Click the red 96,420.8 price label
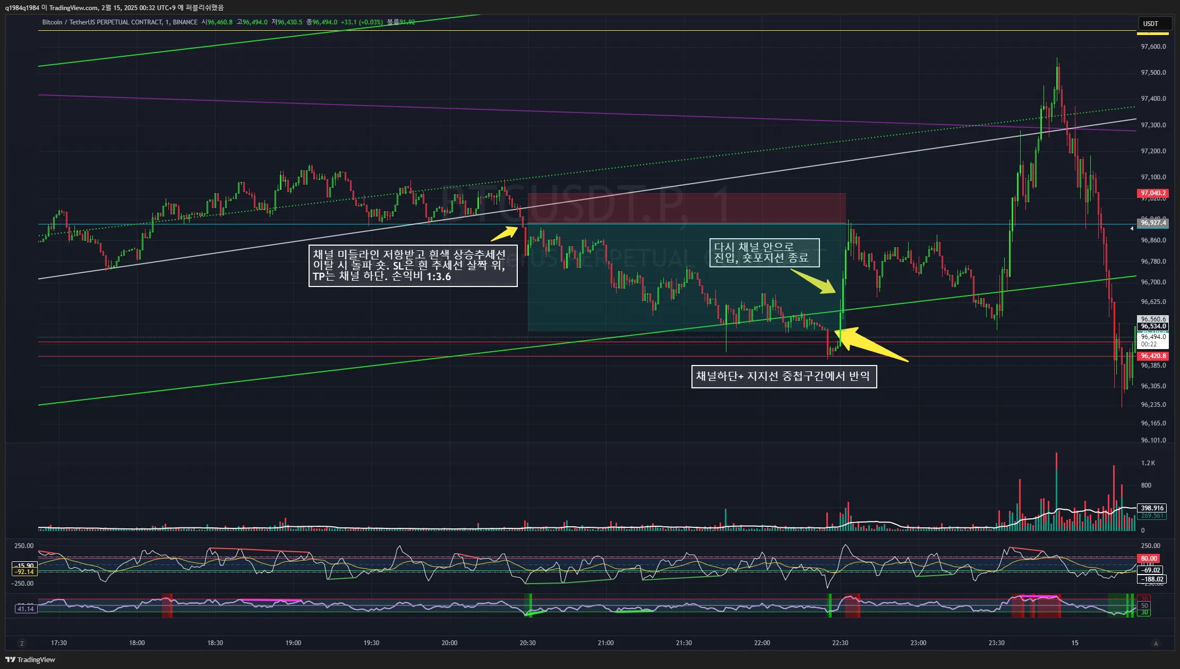This screenshot has height=669, width=1180. click(1152, 356)
